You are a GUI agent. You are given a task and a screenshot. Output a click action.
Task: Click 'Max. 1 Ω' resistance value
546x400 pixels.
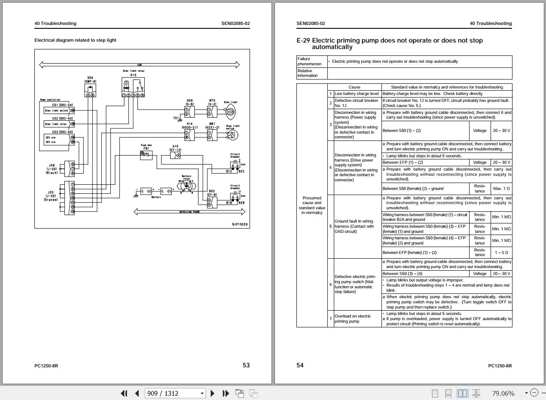pos(501,189)
